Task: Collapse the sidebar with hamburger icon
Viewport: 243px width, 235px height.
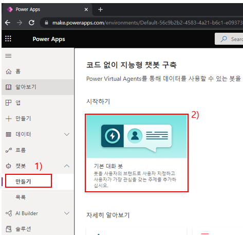Action: point(8,56)
